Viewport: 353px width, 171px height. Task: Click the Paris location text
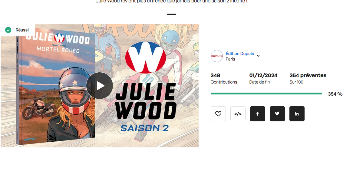[230, 59]
